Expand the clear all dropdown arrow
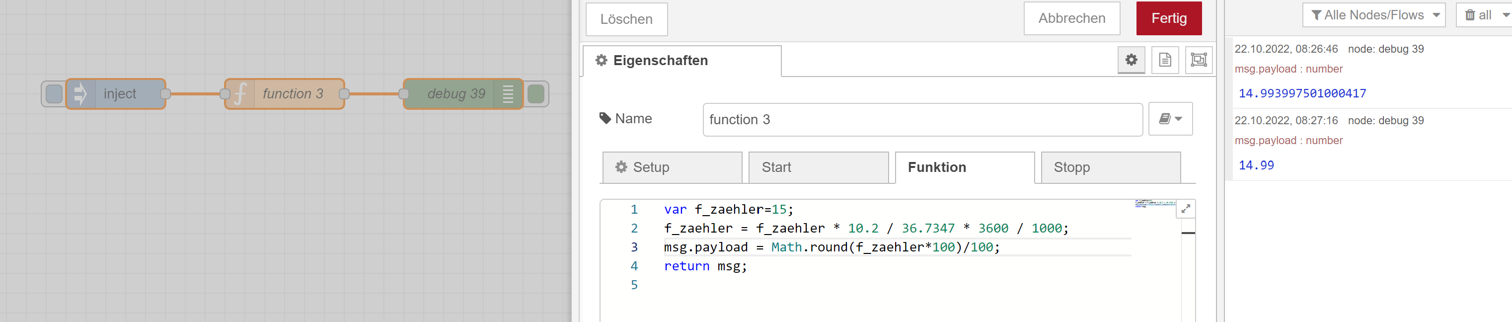1512x322 pixels. point(1506,15)
